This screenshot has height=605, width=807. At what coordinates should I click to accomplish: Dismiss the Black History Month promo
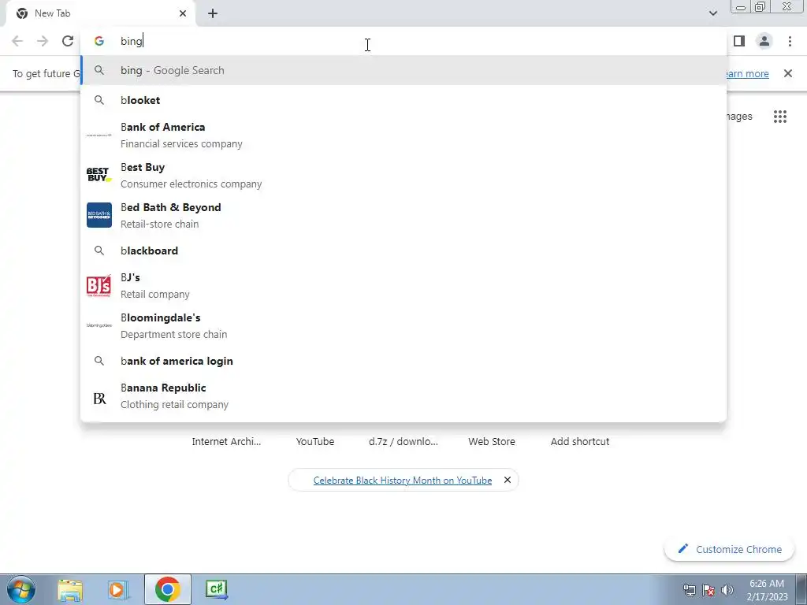click(507, 480)
